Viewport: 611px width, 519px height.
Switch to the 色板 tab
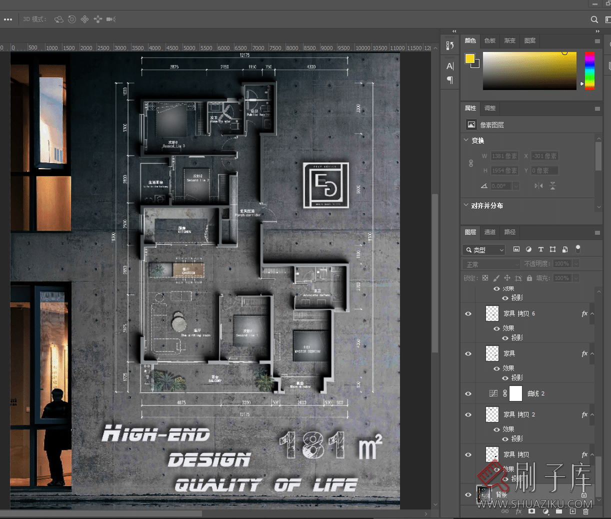coord(490,40)
